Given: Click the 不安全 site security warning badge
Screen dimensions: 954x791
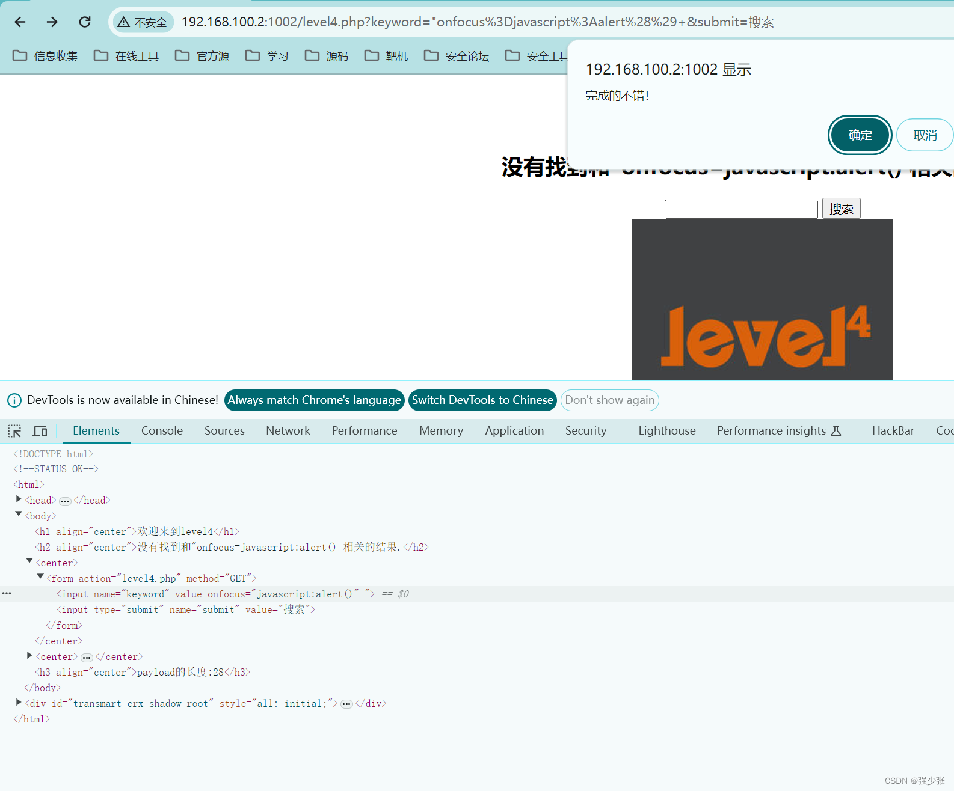Looking at the screenshot, I should tap(143, 22).
